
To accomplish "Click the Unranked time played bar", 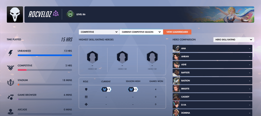I will point(45,55).
